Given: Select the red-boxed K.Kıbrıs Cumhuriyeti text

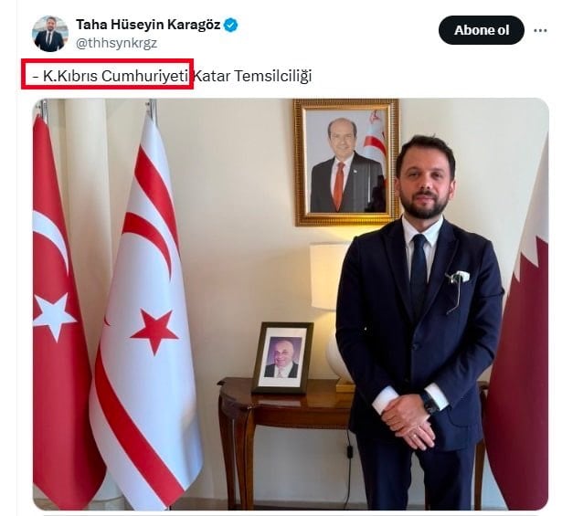Looking at the screenshot, I should coord(111,76).
